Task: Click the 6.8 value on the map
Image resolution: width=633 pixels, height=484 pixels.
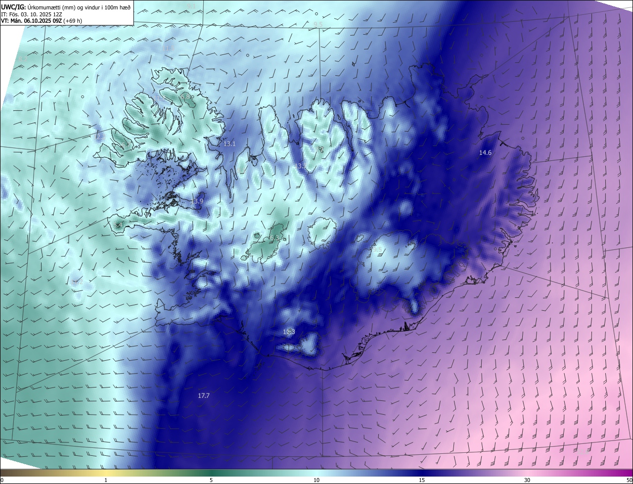Action: [185, 97]
